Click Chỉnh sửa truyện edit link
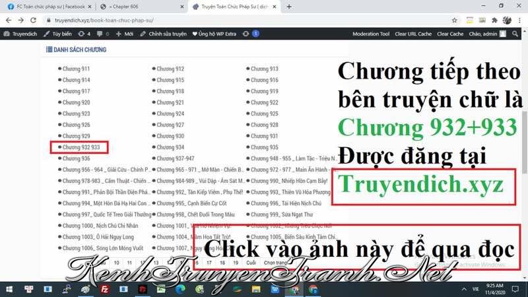 pos(163,34)
